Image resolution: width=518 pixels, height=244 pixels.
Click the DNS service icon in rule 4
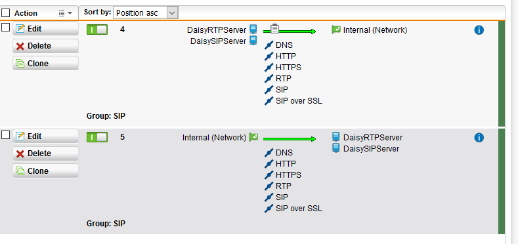tap(269, 45)
